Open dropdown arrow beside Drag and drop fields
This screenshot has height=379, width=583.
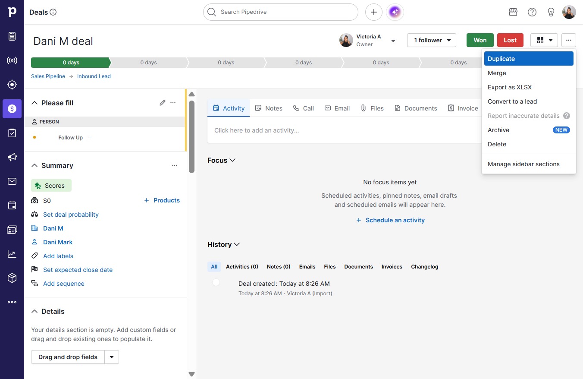pyautogui.click(x=112, y=357)
